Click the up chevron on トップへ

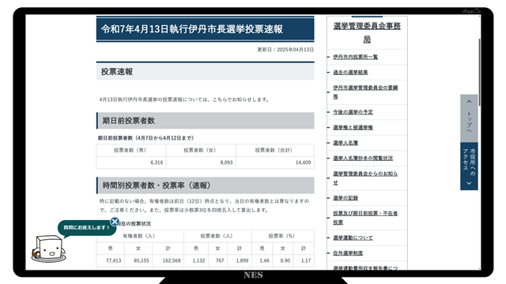click(x=469, y=102)
